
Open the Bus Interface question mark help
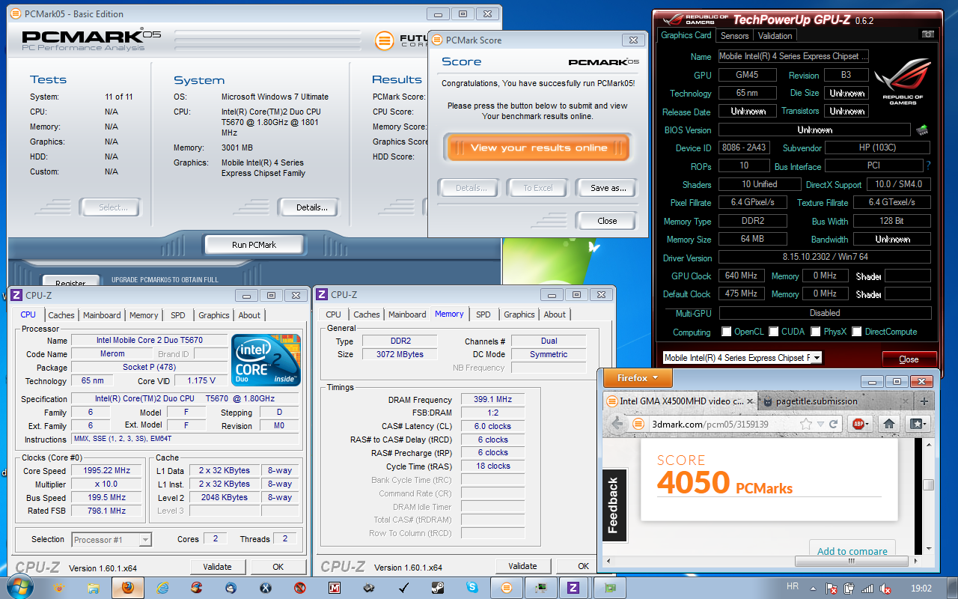[x=929, y=166]
